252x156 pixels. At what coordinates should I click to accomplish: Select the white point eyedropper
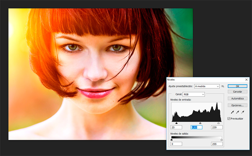[x=243, y=112]
